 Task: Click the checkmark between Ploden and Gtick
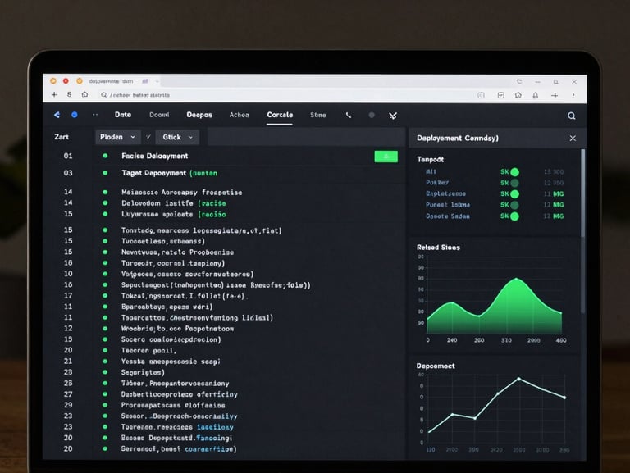(x=148, y=137)
